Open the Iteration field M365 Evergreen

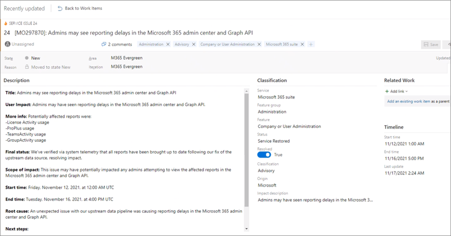[x=126, y=66]
